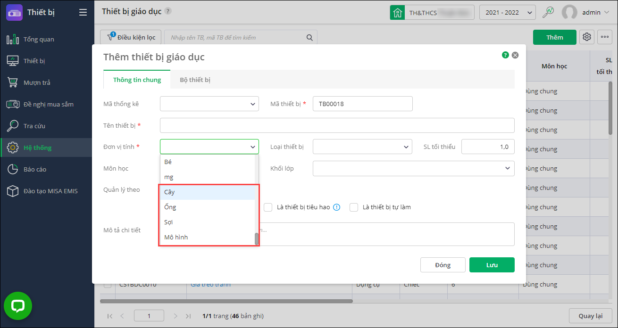618x328 pixels.
Task: Go to the previous page arrow
Action: pyautogui.click(x=122, y=316)
